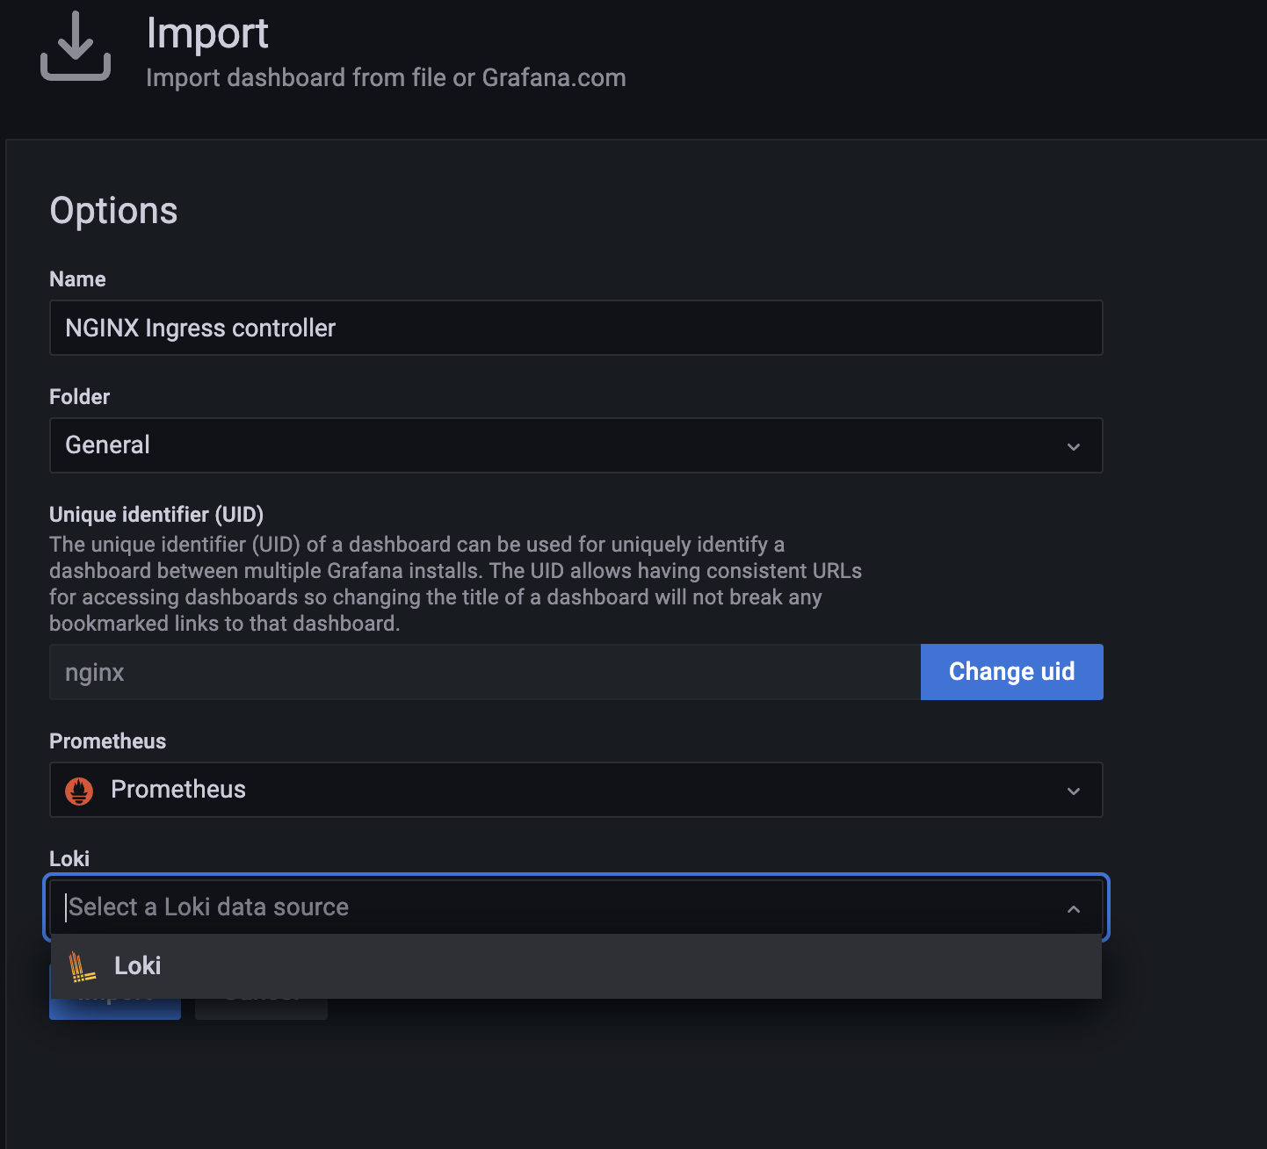The image size is (1267, 1149).
Task: Click the Change uid button
Action: 1012,672
